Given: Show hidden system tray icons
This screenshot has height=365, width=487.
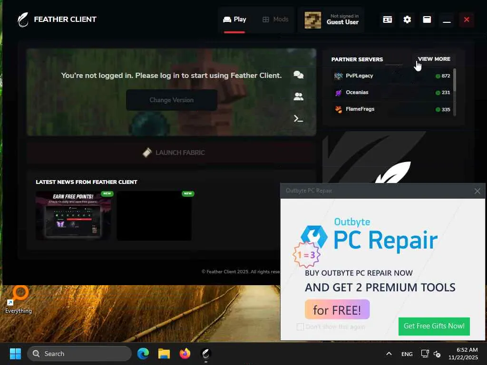Looking at the screenshot, I should pos(389,354).
